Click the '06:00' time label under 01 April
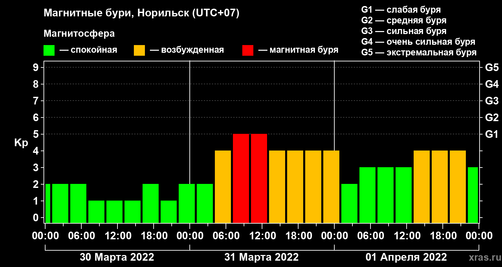This screenshot has height=267, width=502. 370,236
